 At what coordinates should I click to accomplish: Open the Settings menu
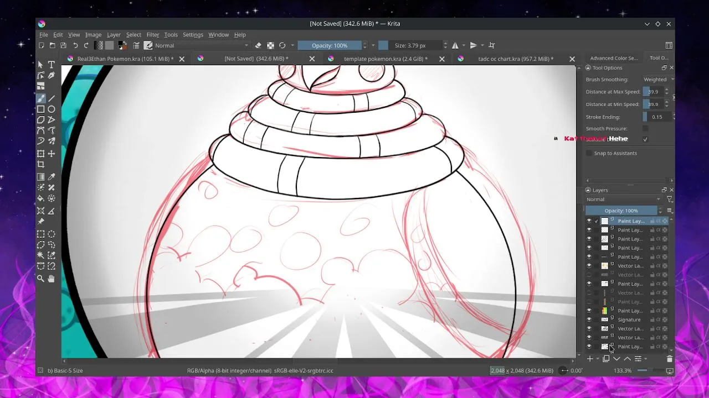193,34
